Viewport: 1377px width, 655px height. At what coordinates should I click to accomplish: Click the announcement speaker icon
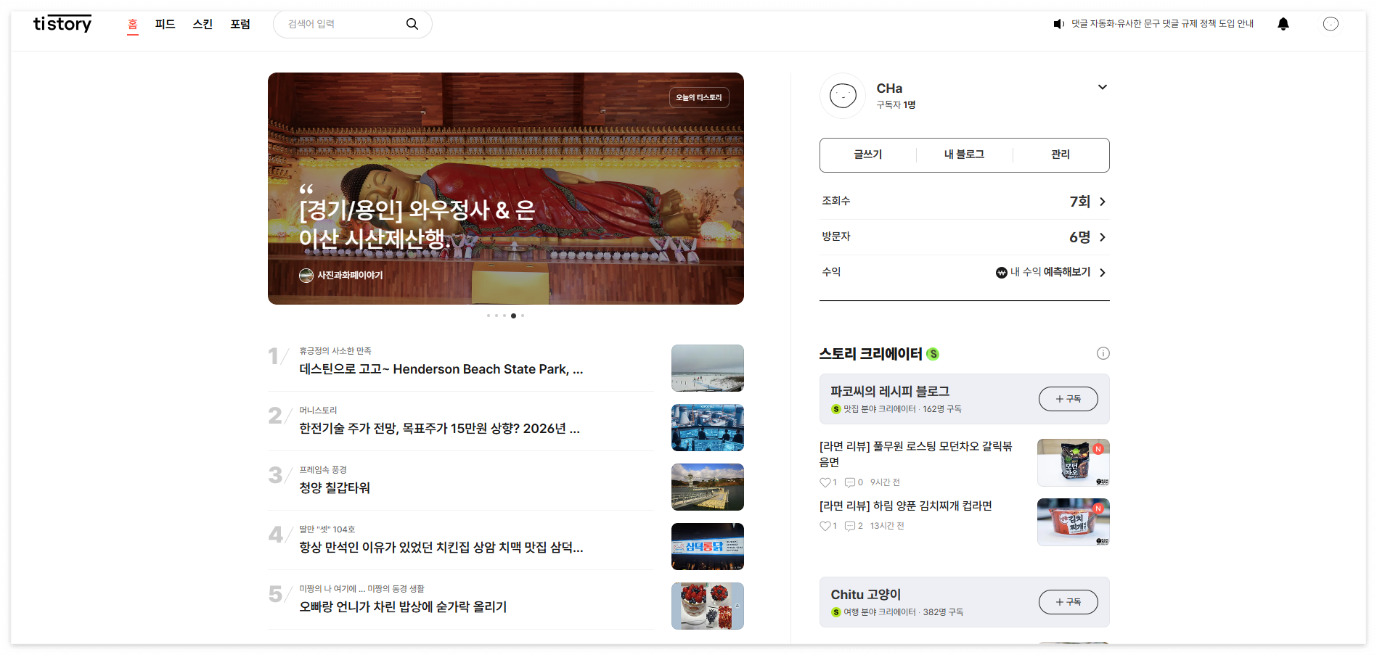click(1058, 23)
